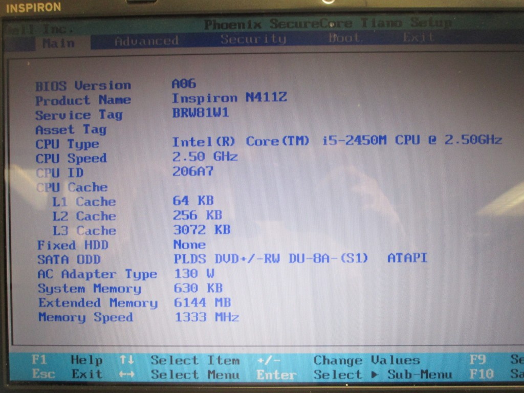This screenshot has height=393, width=524.
Task: Click the up/down arrows Select Item hint
Action: click(x=180, y=360)
